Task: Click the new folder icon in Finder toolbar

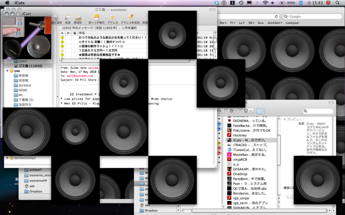Action: (260, 111)
